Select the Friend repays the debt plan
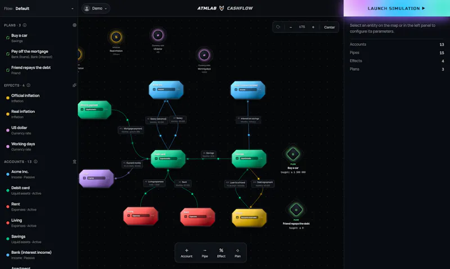Screen dimensions: 450x269 pyautogui.click(x=39, y=70)
